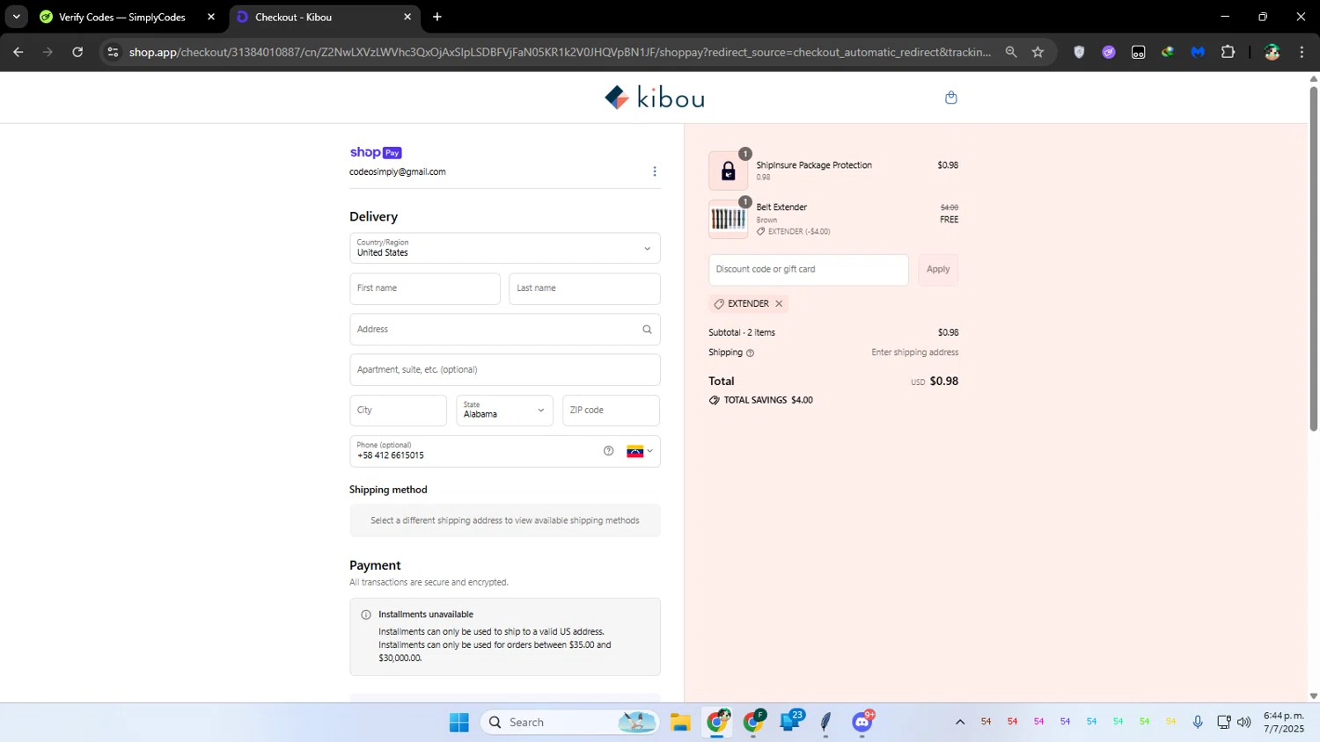1320x742 pixels.
Task: Show hidden system tray icons
Action: point(960,723)
